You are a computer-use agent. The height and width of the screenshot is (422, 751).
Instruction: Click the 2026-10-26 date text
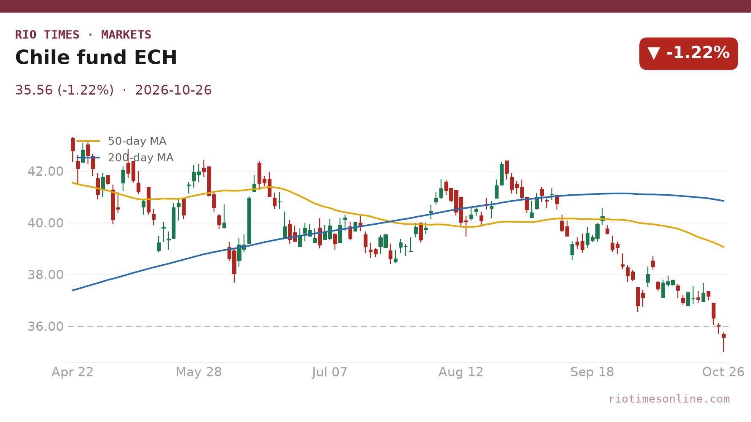tap(173, 90)
